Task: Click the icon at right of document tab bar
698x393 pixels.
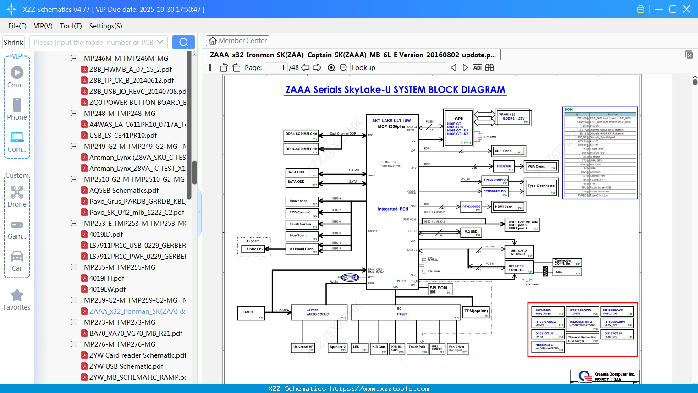Action: point(689,55)
